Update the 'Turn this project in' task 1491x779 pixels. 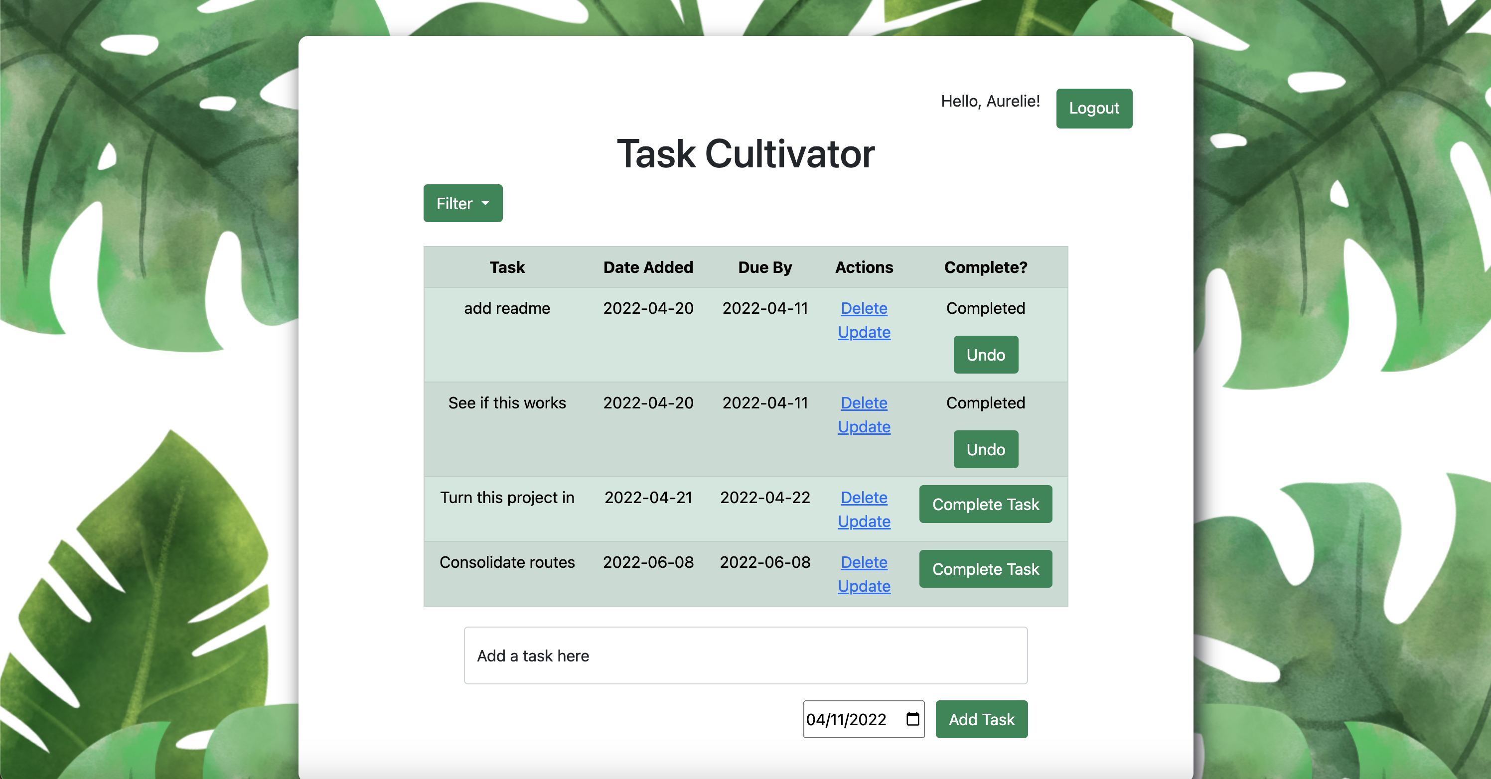coord(864,521)
